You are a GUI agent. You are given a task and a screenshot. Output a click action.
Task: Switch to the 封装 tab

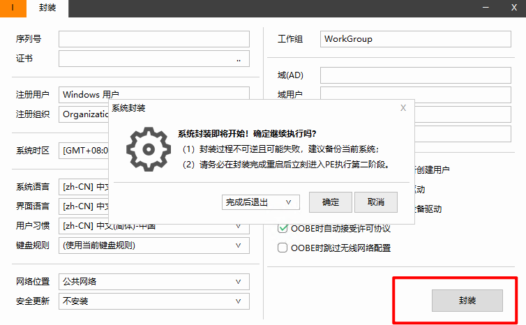click(x=48, y=8)
